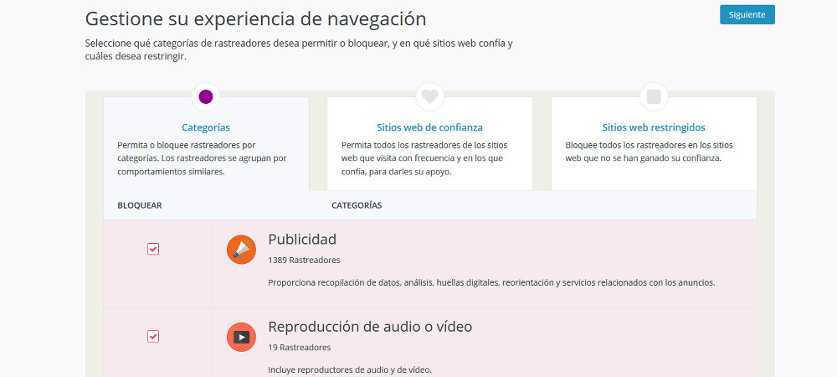Select Reproducción de audio o vídeo title

click(370, 326)
